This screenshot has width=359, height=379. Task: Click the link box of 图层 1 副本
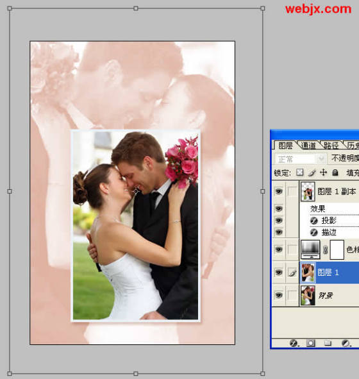(292, 192)
